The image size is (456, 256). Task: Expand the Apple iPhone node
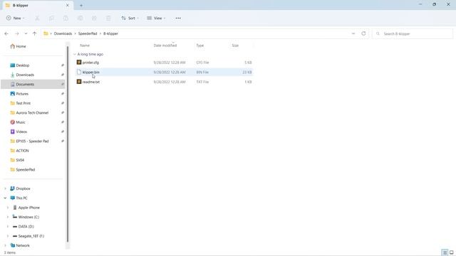click(x=8, y=208)
